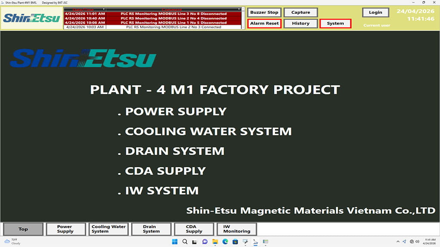Open the Comment column filter dropdown
This screenshot has height=247, width=440.
[x=238, y=9]
